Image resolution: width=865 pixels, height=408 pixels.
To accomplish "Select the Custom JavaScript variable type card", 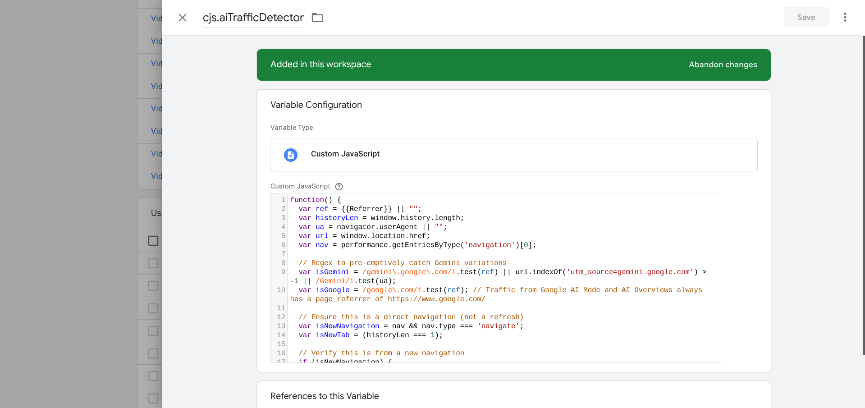I will 513,155.
